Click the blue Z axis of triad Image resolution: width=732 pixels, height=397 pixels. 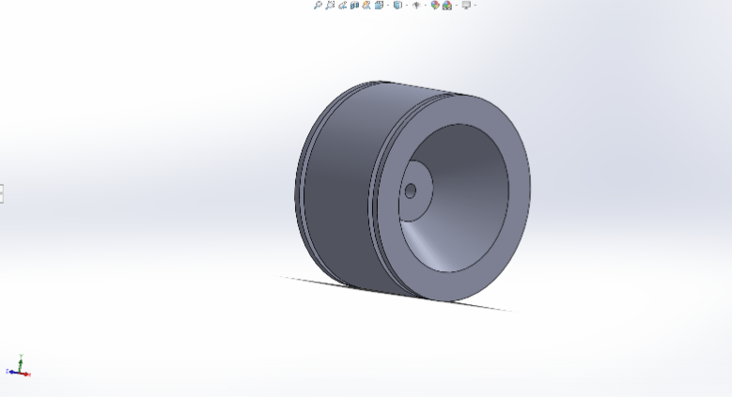[x=10, y=372]
